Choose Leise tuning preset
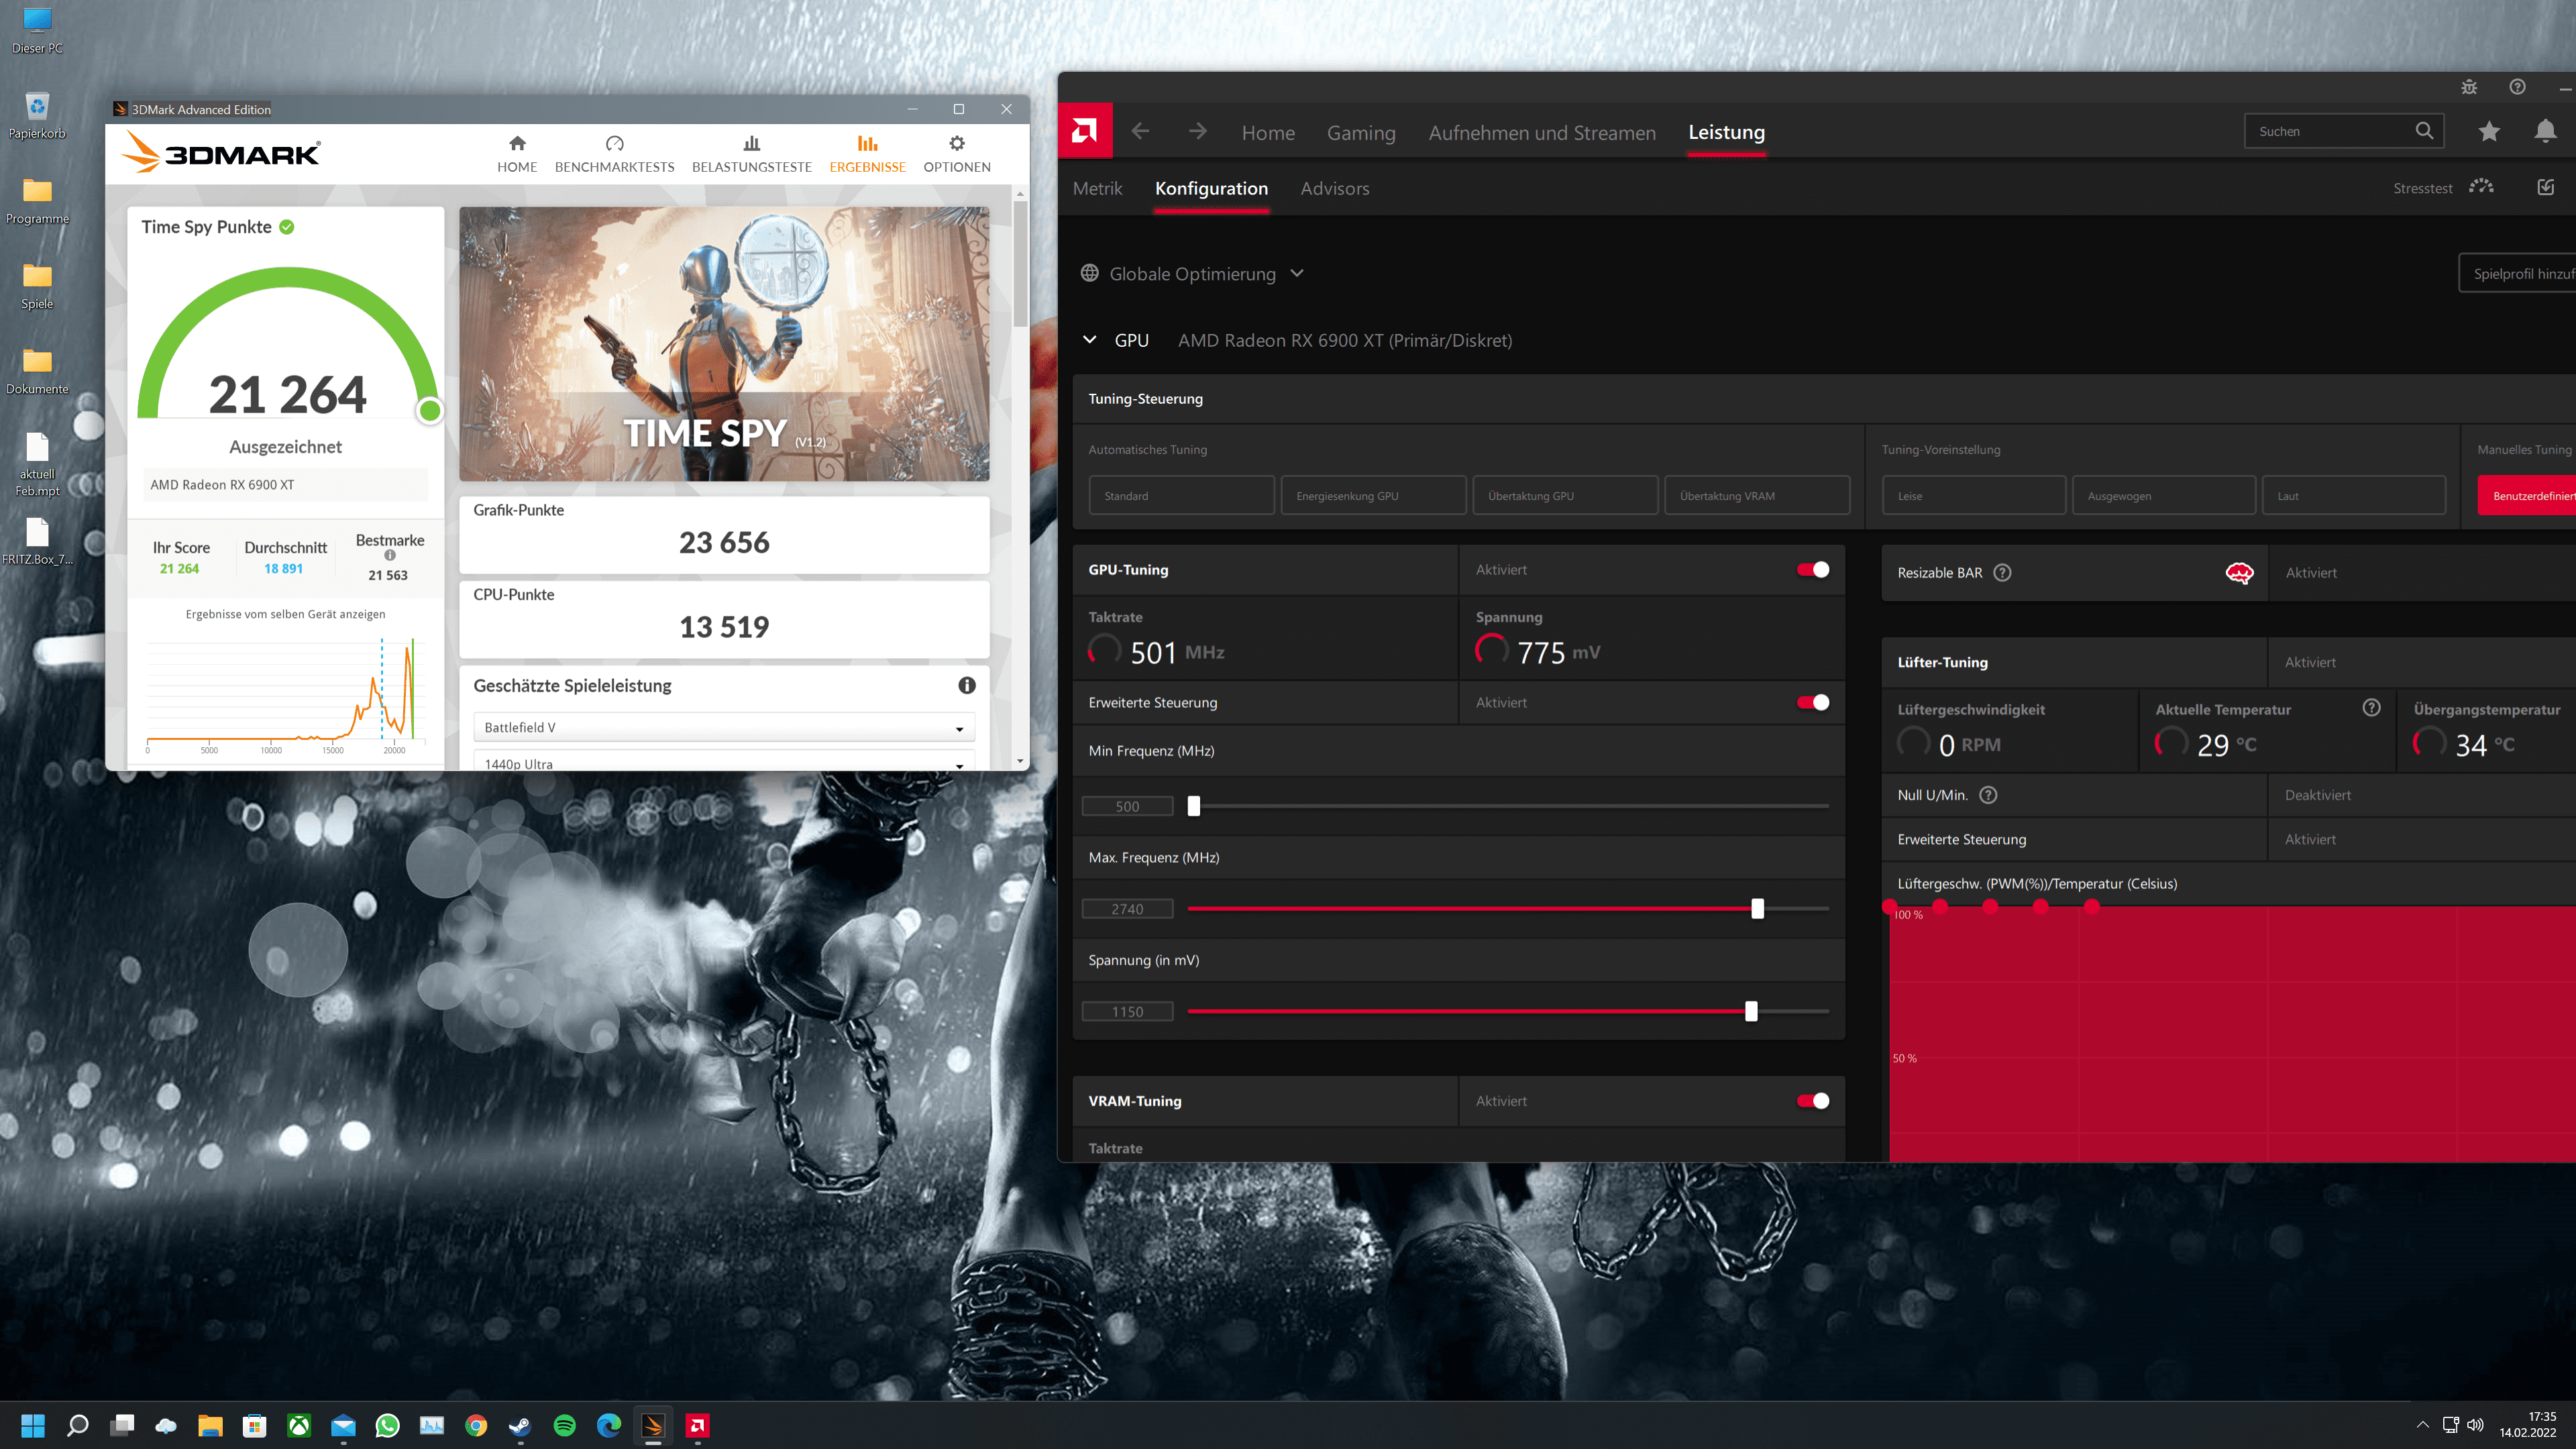This screenshot has width=2576, height=1449. coord(1974,496)
